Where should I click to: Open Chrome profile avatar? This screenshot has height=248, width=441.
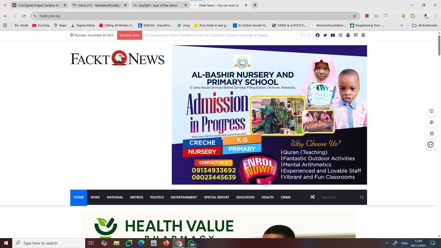(x=426, y=16)
